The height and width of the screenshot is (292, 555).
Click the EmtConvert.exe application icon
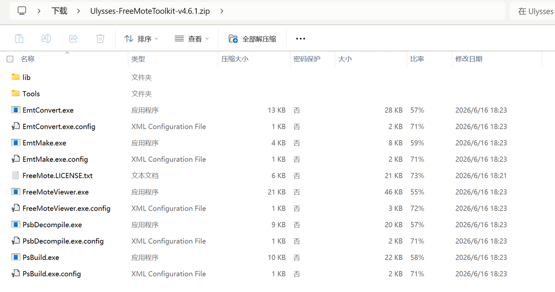pos(15,110)
